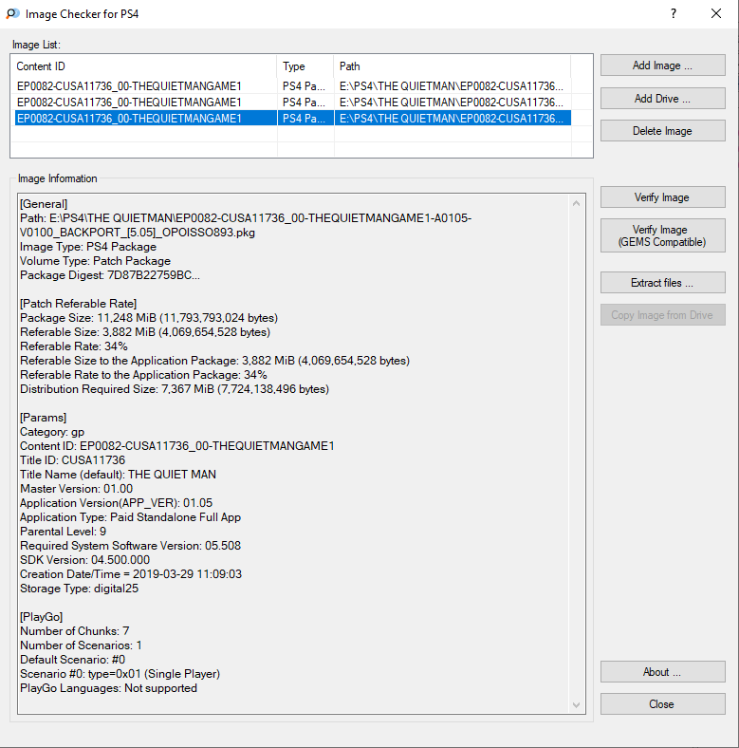Viewport: 739px width, 748px height.
Task: Start verification with the Verify Image button
Action: (x=663, y=197)
